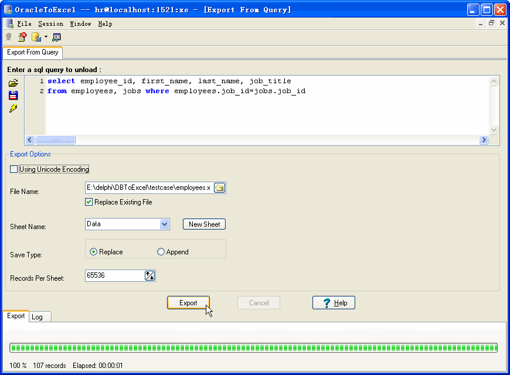Select the Replace save type radio
This screenshot has width=510, height=375.
pos(93,252)
